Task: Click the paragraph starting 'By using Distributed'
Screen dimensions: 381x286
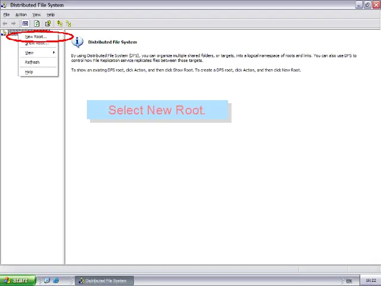Action: coord(214,58)
